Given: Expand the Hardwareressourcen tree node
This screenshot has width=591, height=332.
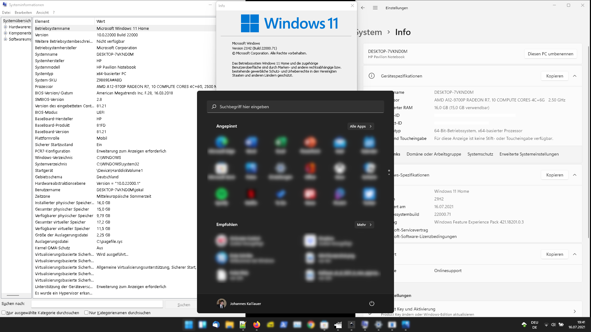Looking at the screenshot, I should point(5,27).
